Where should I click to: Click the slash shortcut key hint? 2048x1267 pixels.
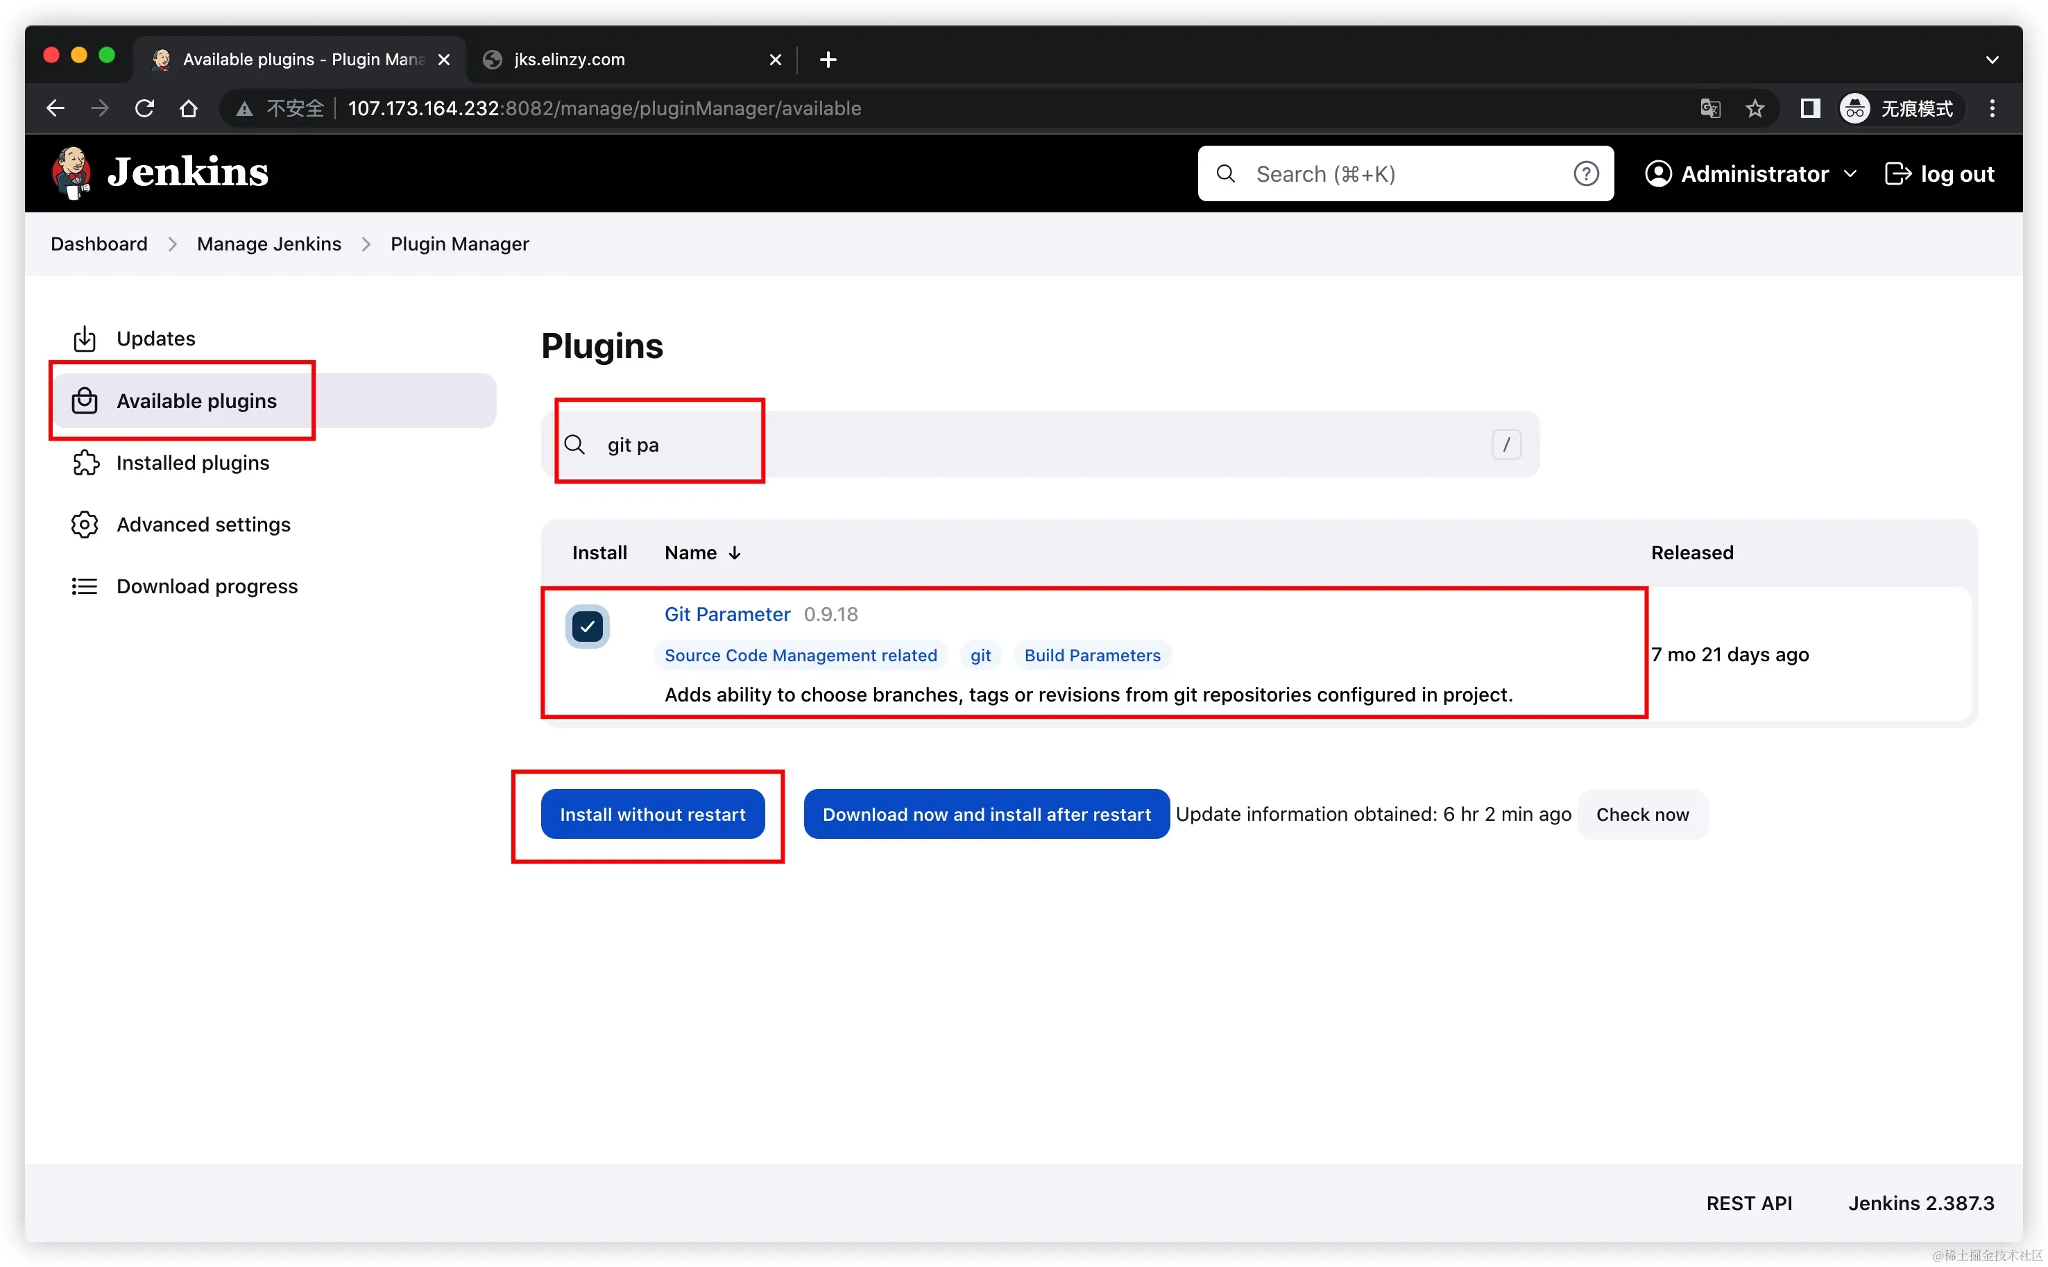coord(1506,445)
